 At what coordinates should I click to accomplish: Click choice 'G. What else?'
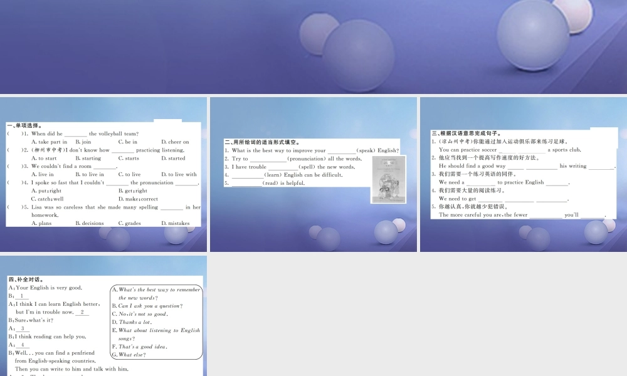[x=129, y=355]
